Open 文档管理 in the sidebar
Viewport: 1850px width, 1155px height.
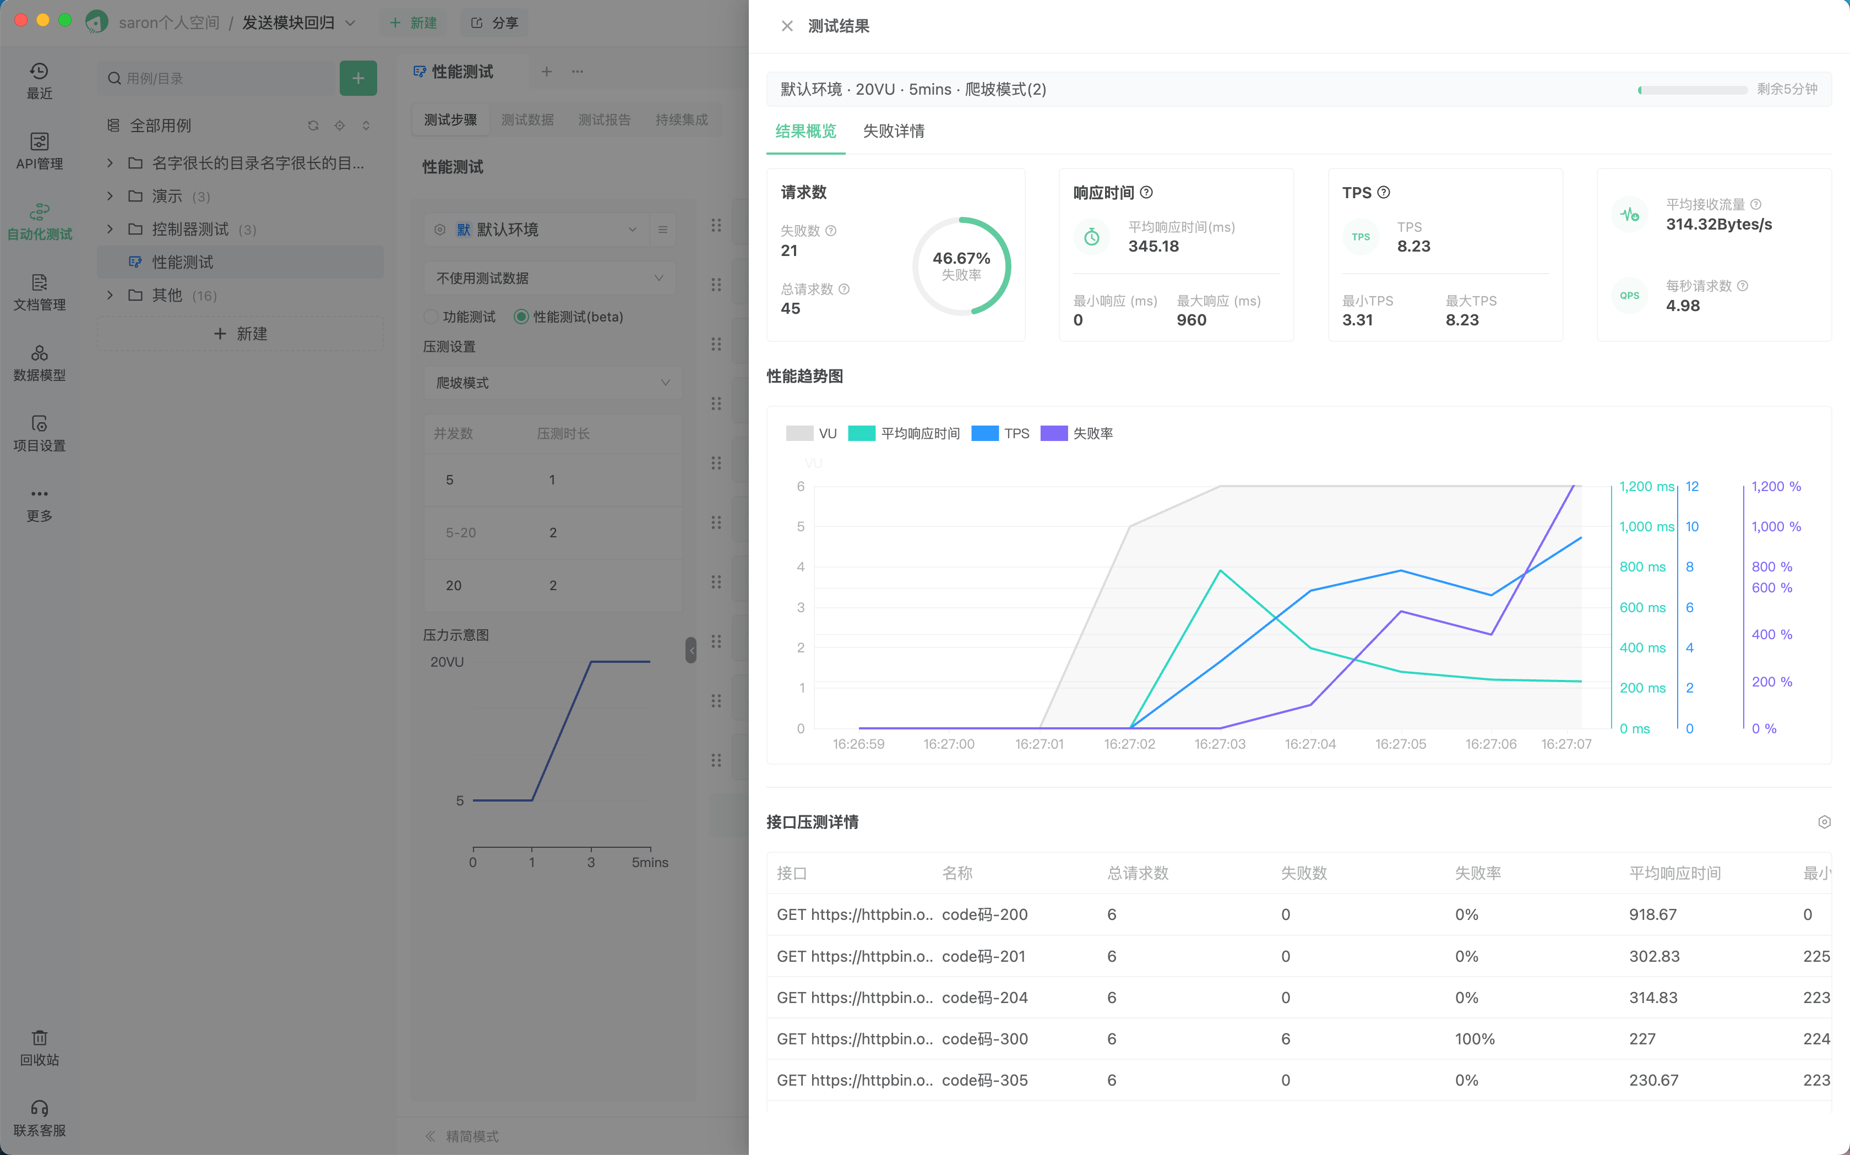[40, 292]
